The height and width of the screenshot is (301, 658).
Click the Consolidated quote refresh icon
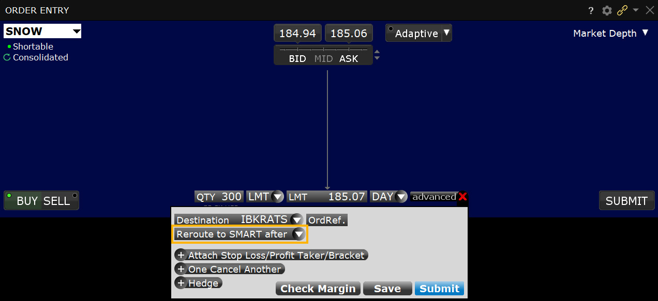[6, 57]
